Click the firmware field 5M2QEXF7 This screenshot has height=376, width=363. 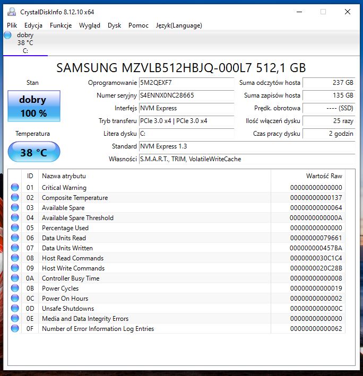coord(186,83)
